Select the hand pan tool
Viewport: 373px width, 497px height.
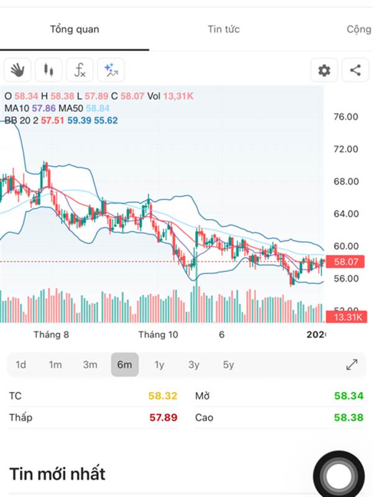point(17,70)
